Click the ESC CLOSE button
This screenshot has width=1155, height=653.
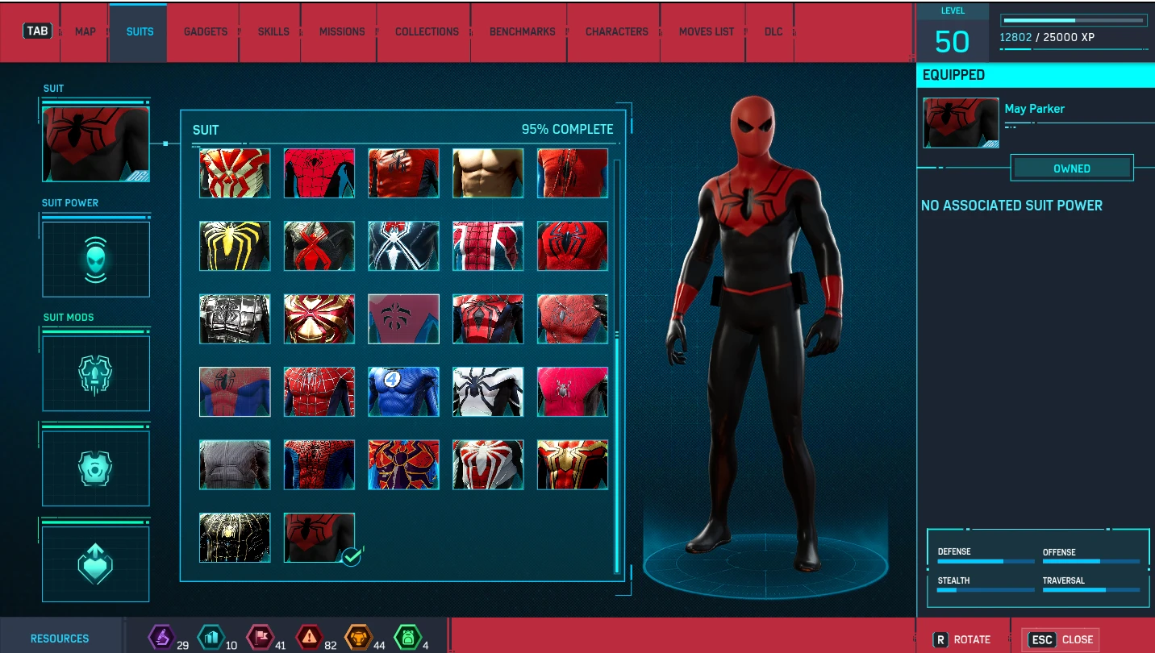(x=1061, y=639)
